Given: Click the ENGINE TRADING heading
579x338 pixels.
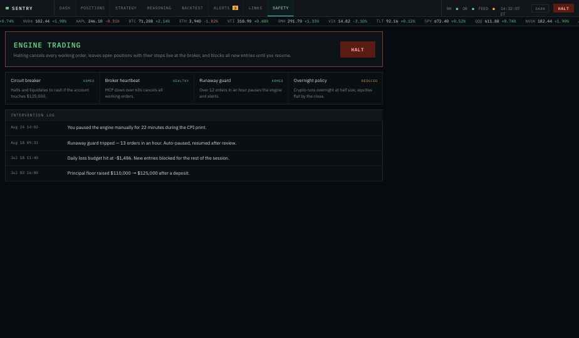Looking at the screenshot, I should point(47,45).
